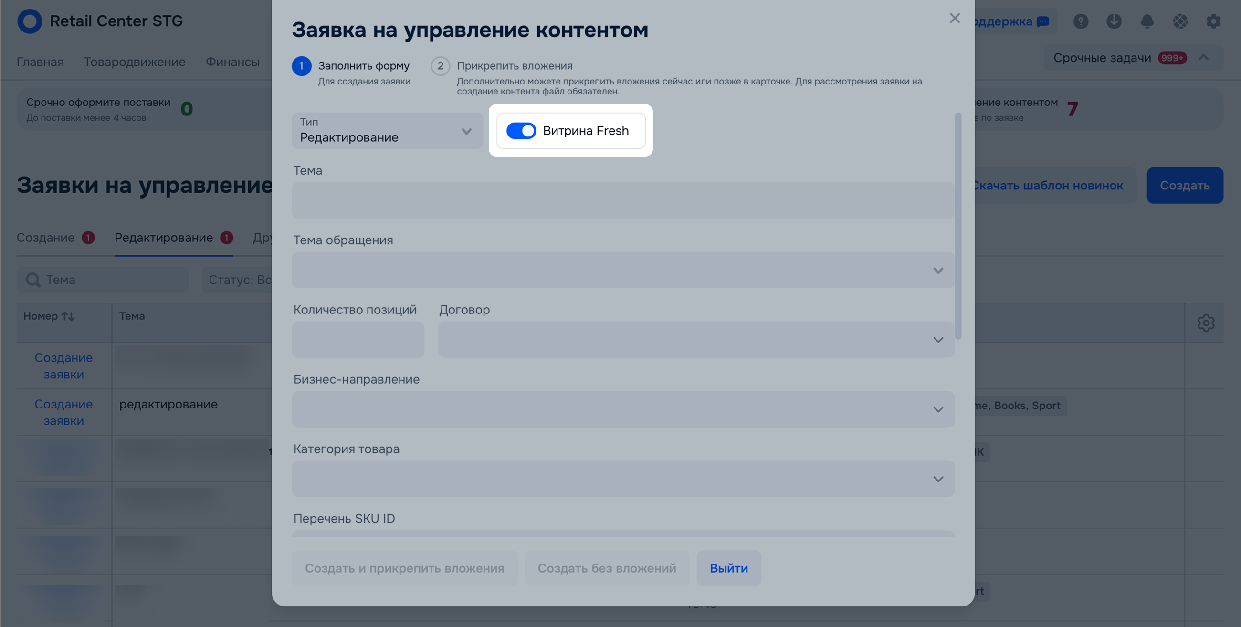This screenshot has width=1241, height=627.
Task: Click the help question mark icon
Action: [1081, 21]
